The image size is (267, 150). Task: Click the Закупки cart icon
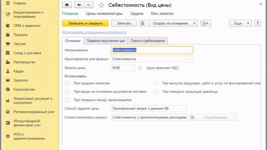[x=8, y=44]
